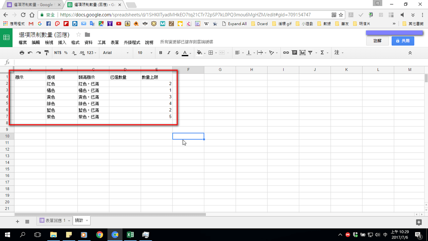Open the 循環 gif bookmarks folder
This screenshot has height=241, width=428.
(x=282, y=24)
